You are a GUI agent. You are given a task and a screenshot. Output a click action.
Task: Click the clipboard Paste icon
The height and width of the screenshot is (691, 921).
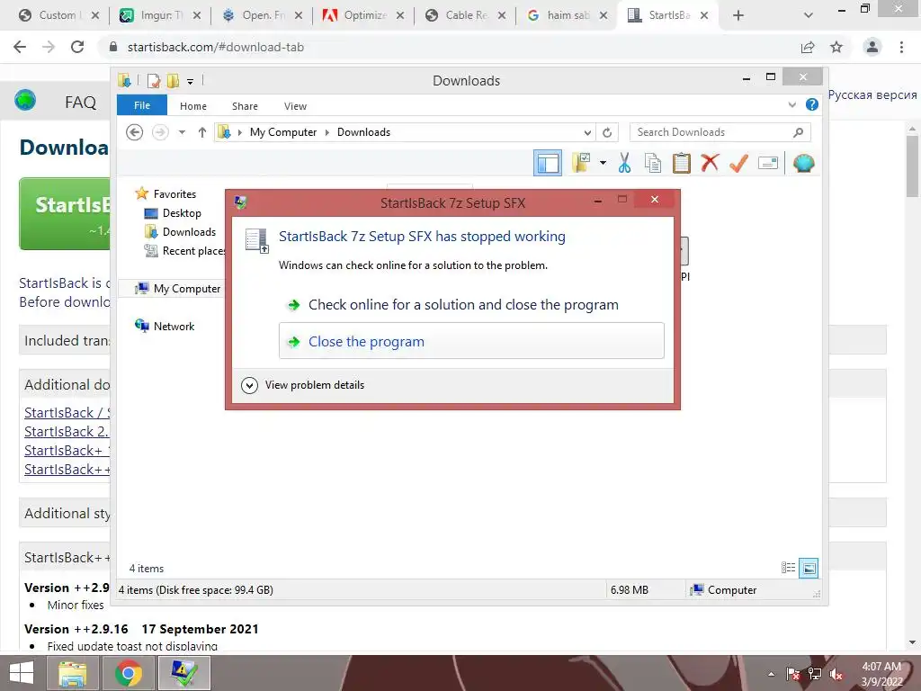pos(682,163)
